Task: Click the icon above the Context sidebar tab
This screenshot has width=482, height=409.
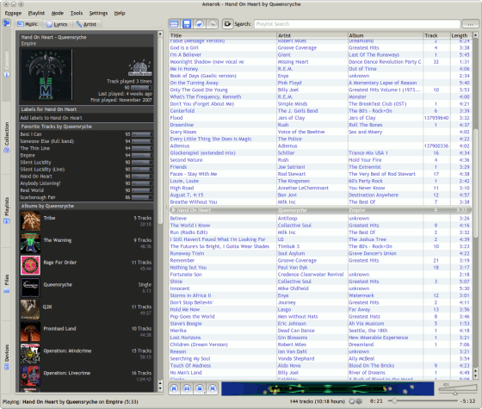Action: click(7, 23)
